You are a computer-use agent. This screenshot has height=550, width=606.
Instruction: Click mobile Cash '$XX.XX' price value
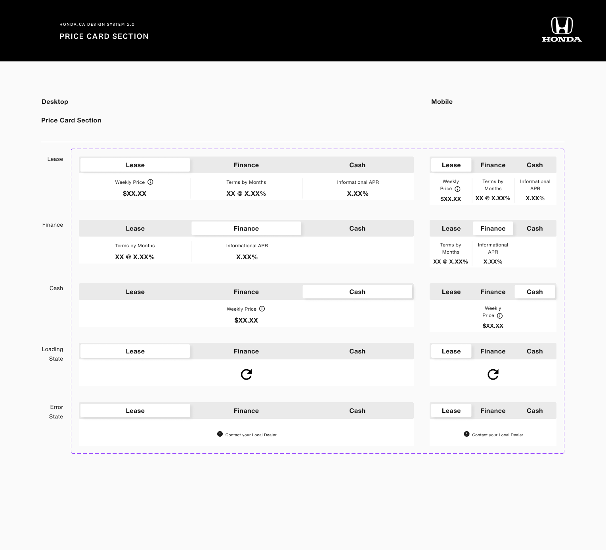(493, 326)
